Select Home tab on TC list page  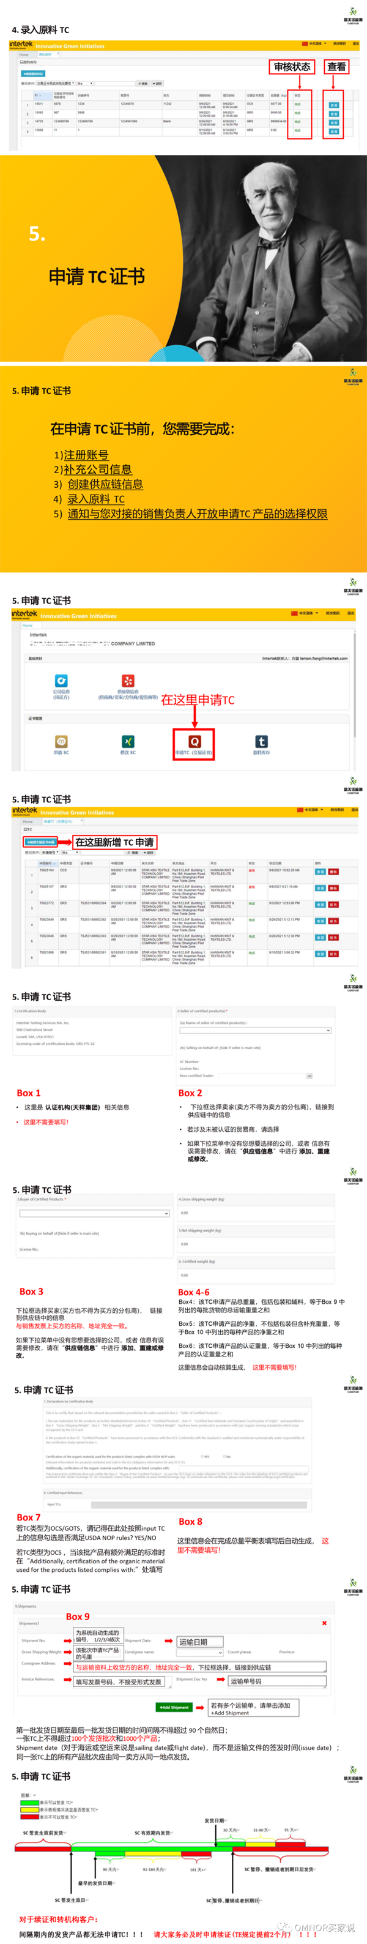point(28,821)
